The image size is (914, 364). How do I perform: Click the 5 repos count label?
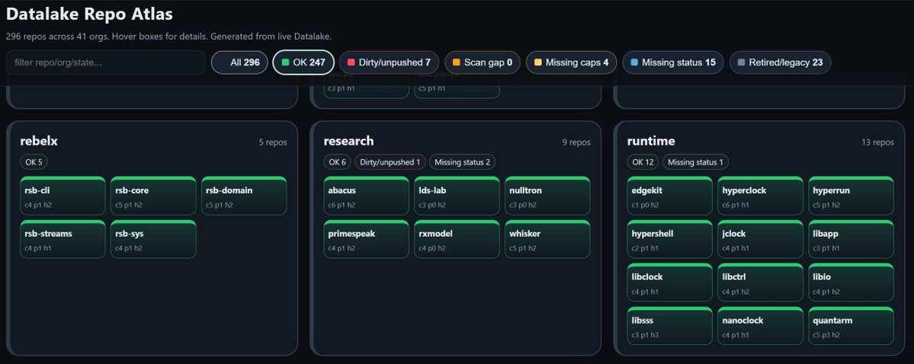click(273, 142)
